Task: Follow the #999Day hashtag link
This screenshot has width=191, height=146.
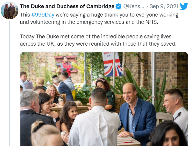Action: click(43, 15)
